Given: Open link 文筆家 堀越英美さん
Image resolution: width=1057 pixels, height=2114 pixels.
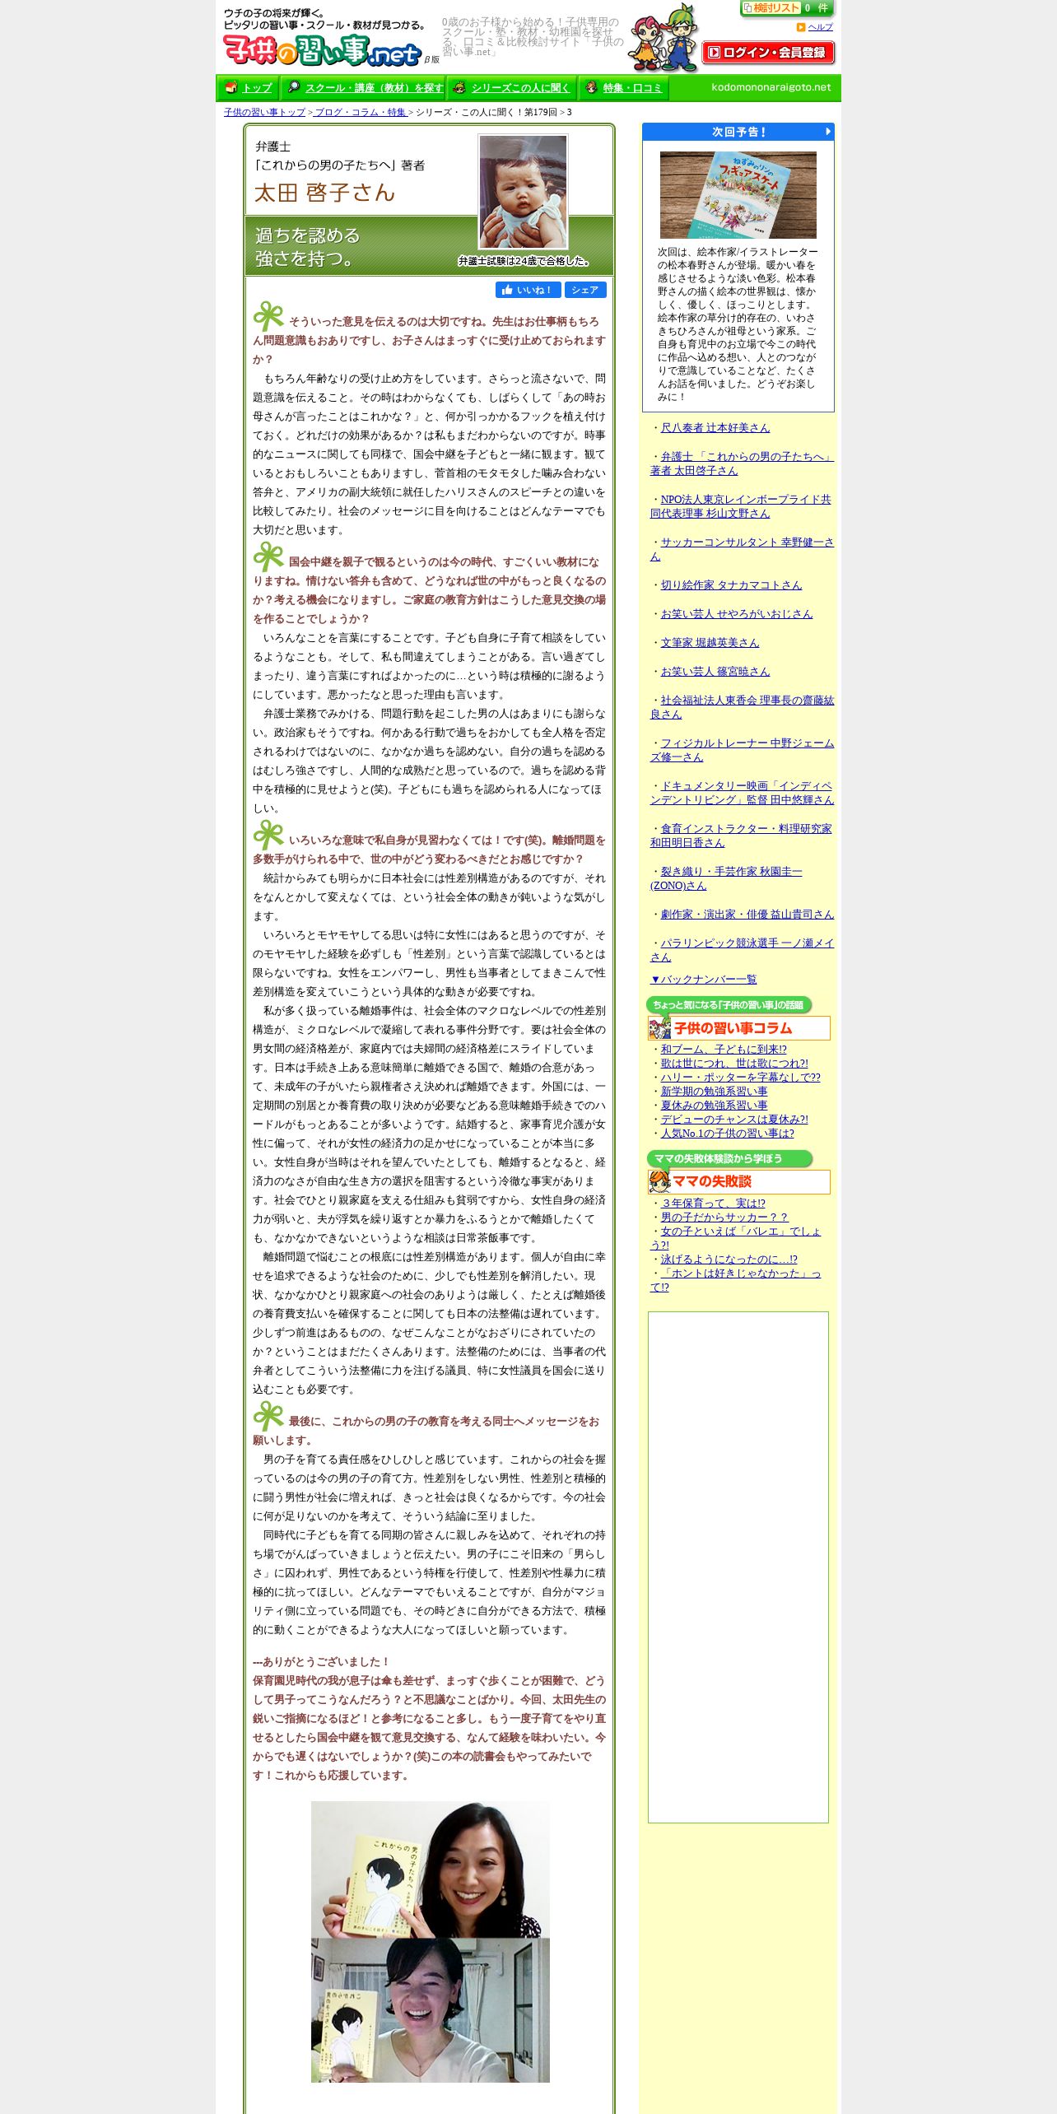Looking at the screenshot, I should pyautogui.click(x=710, y=643).
